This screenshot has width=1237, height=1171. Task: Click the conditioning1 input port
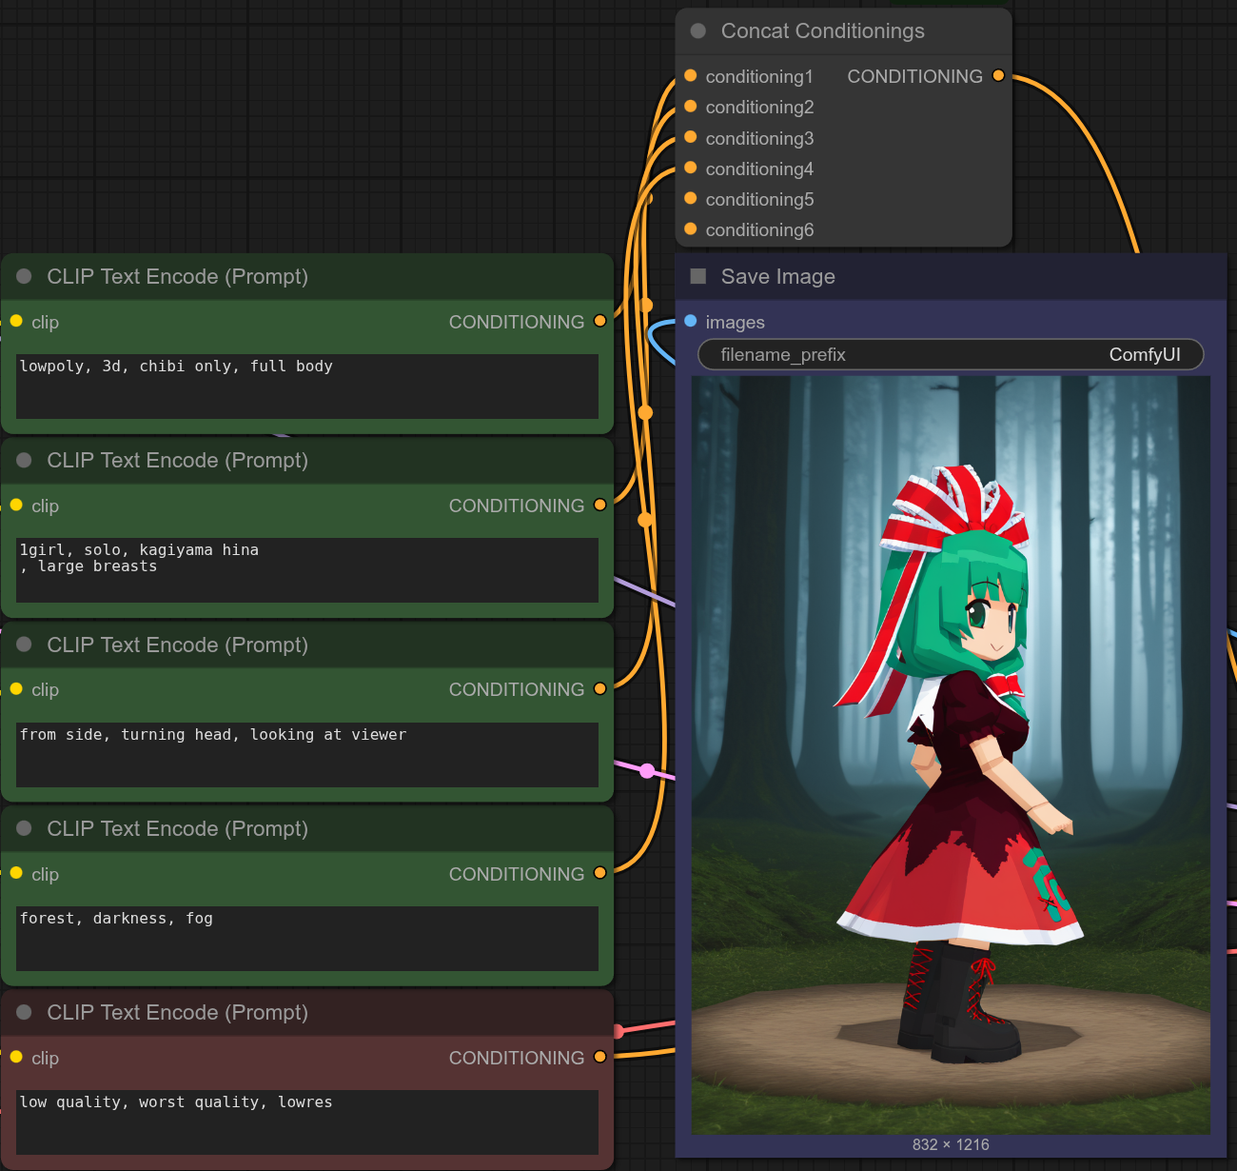click(691, 75)
